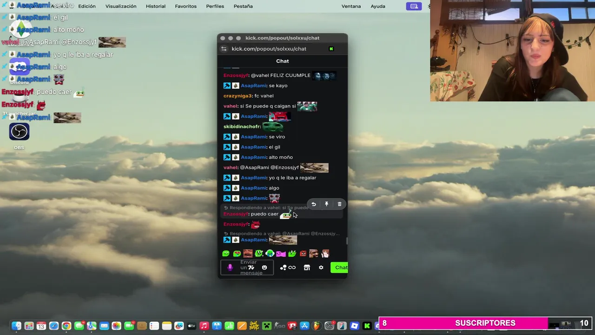Viewport: 595px width, 335px height.
Task: Open Keynote in the Dock
Action: 217,326
